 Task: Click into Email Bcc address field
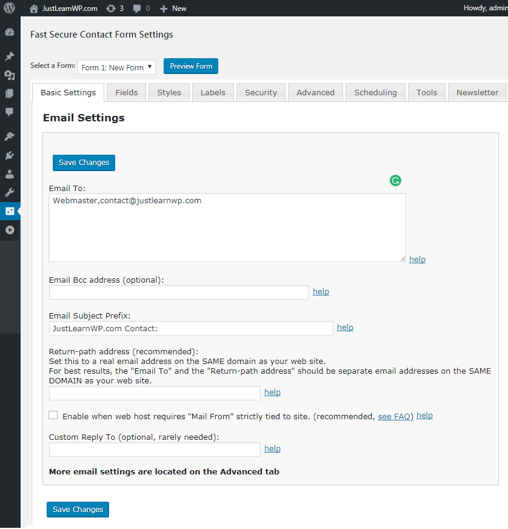point(179,292)
